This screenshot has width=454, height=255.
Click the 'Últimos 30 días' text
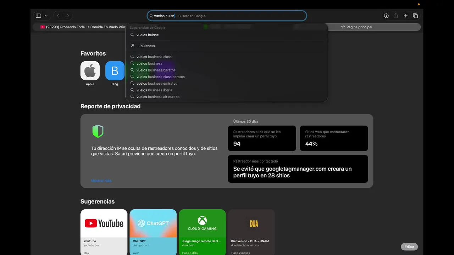(x=246, y=121)
